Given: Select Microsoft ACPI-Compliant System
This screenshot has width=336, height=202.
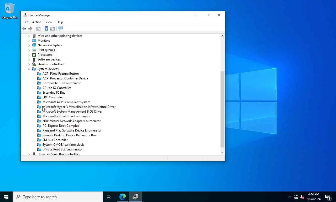Looking at the screenshot, I should click(66, 102).
